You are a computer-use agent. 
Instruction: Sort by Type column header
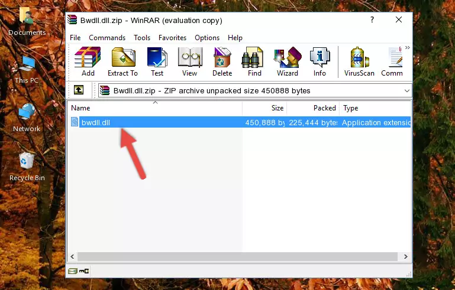375,108
